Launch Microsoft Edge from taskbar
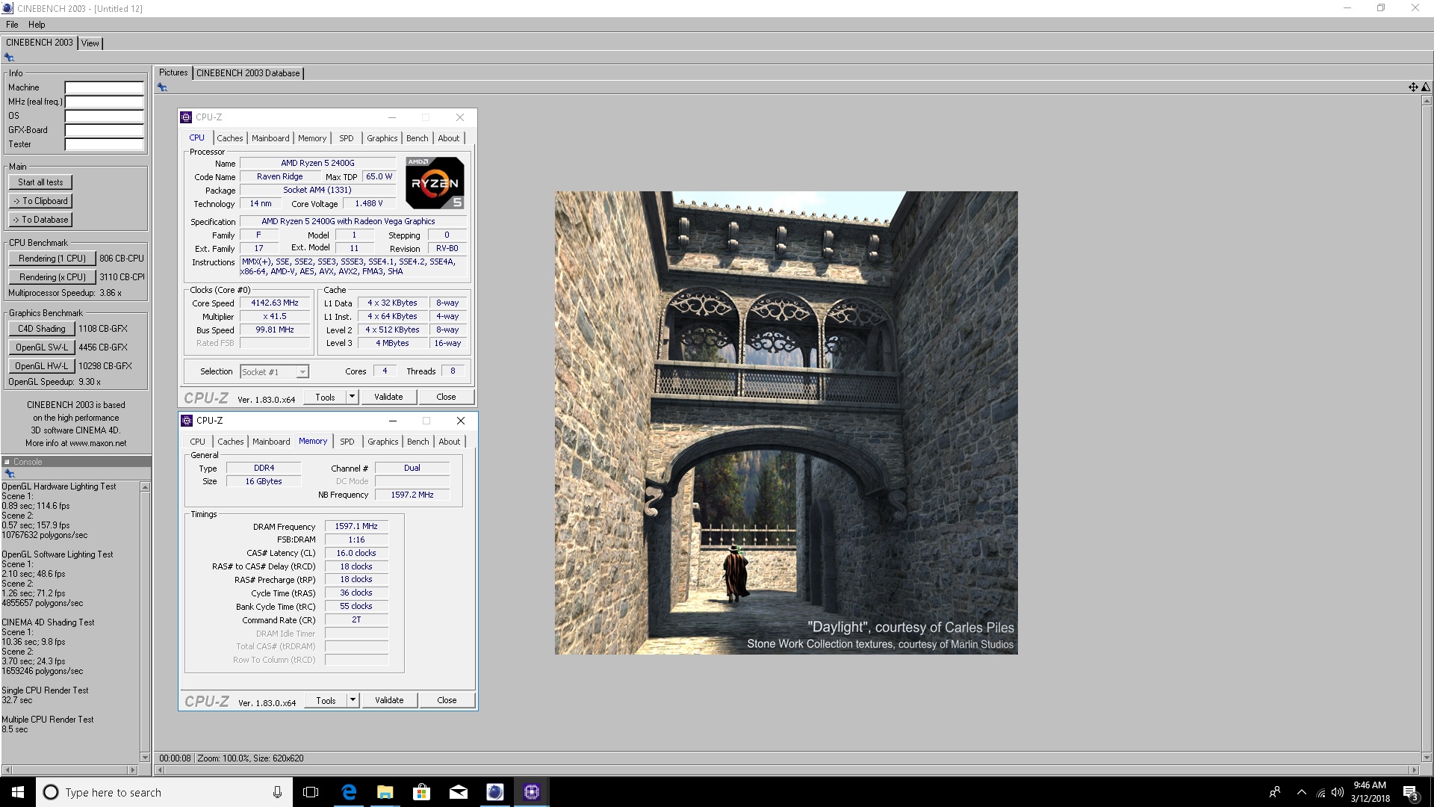Image resolution: width=1434 pixels, height=807 pixels. click(x=349, y=792)
